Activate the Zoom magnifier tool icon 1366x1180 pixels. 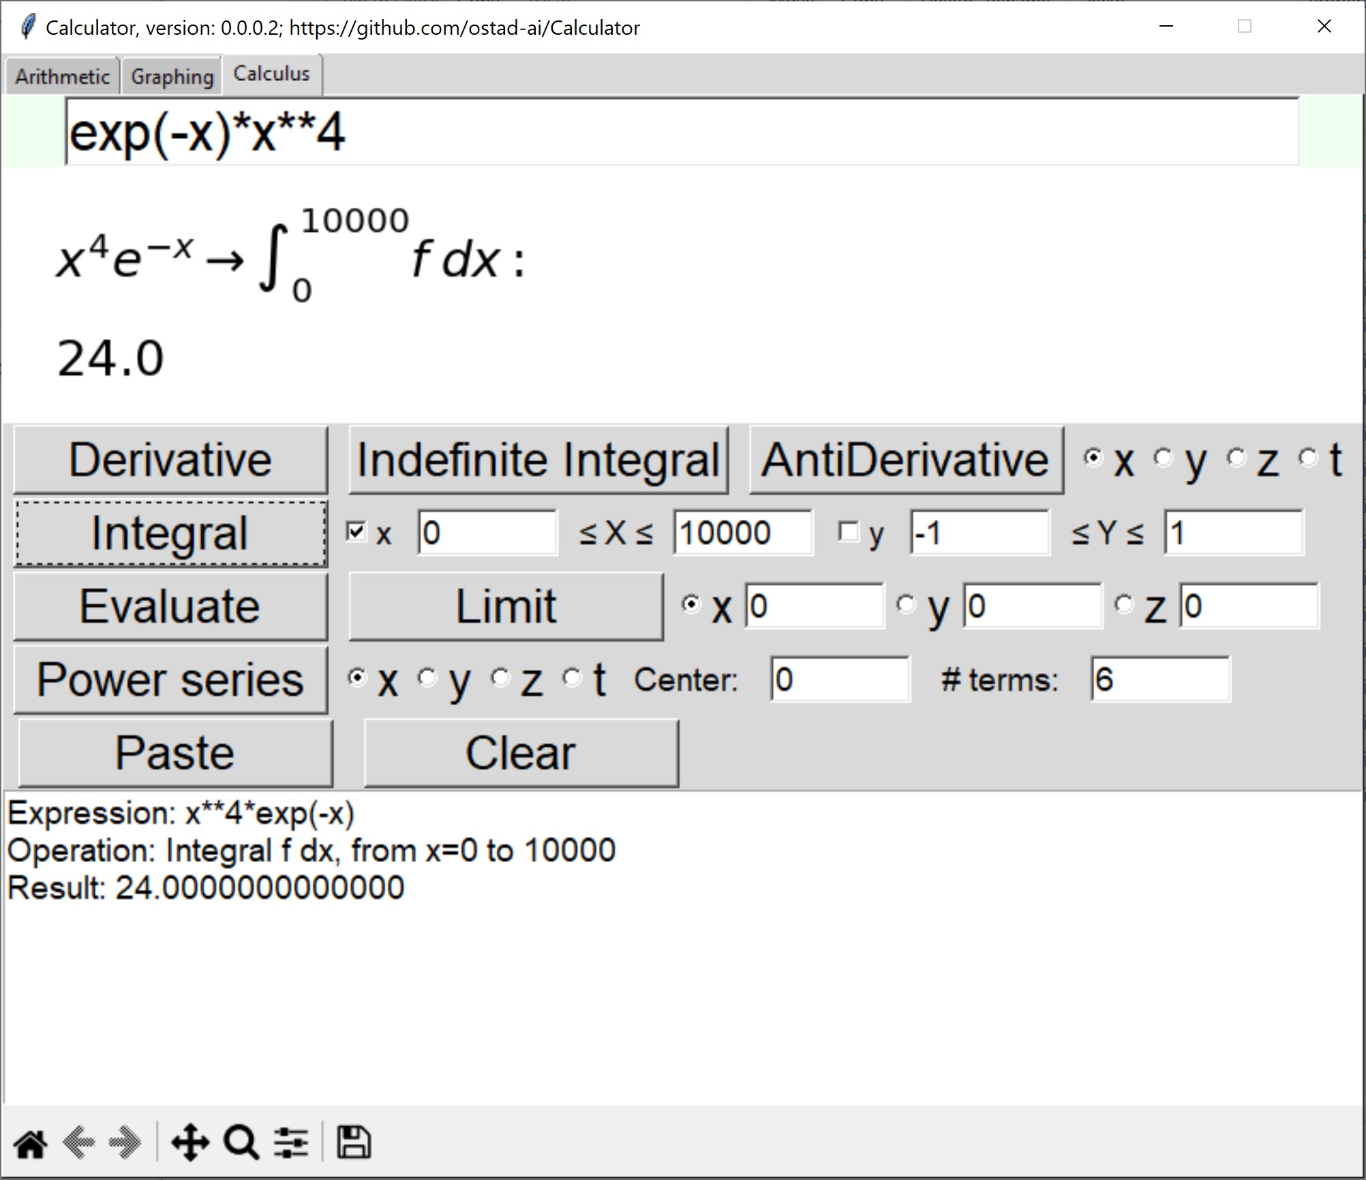[x=241, y=1142]
